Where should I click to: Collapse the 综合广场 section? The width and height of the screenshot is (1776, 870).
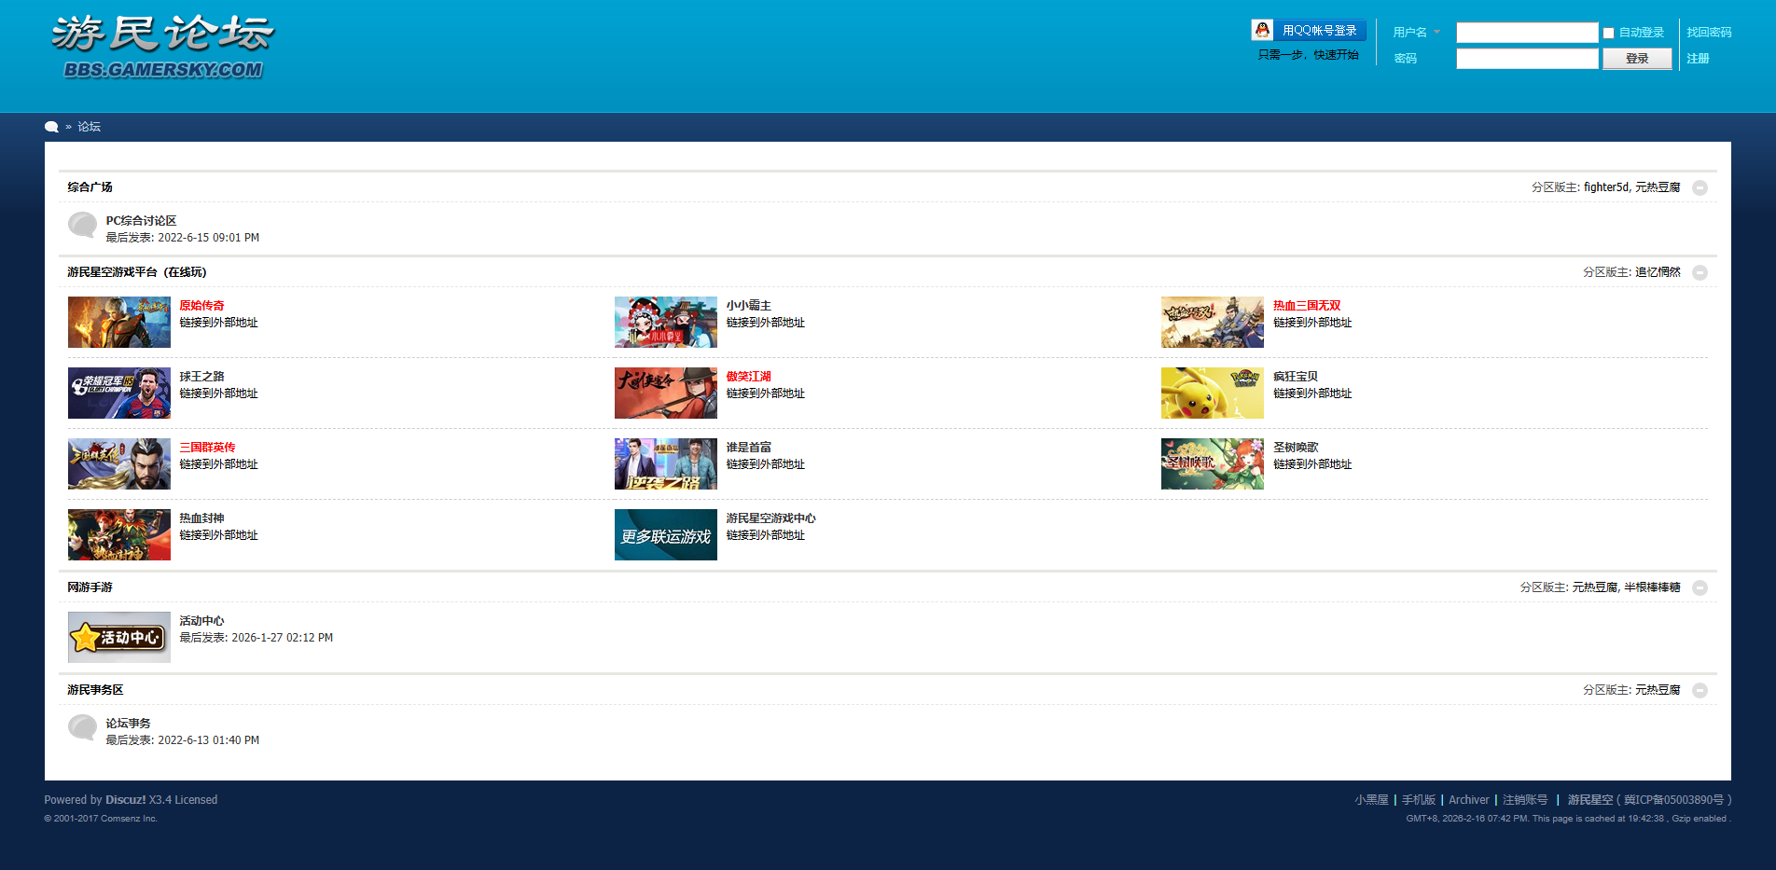(x=1700, y=187)
